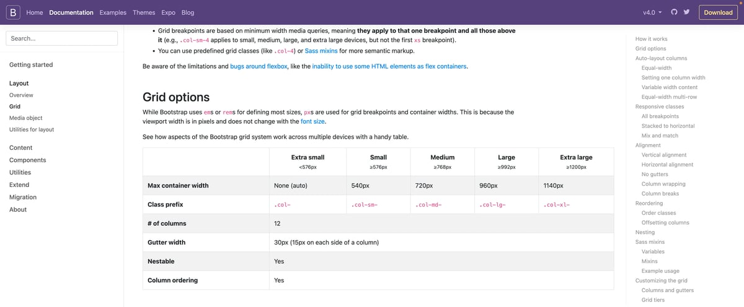Screen dimensions: 744x307
Task: Expand the Components sidebar section
Action: pyautogui.click(x=28, y=160)
